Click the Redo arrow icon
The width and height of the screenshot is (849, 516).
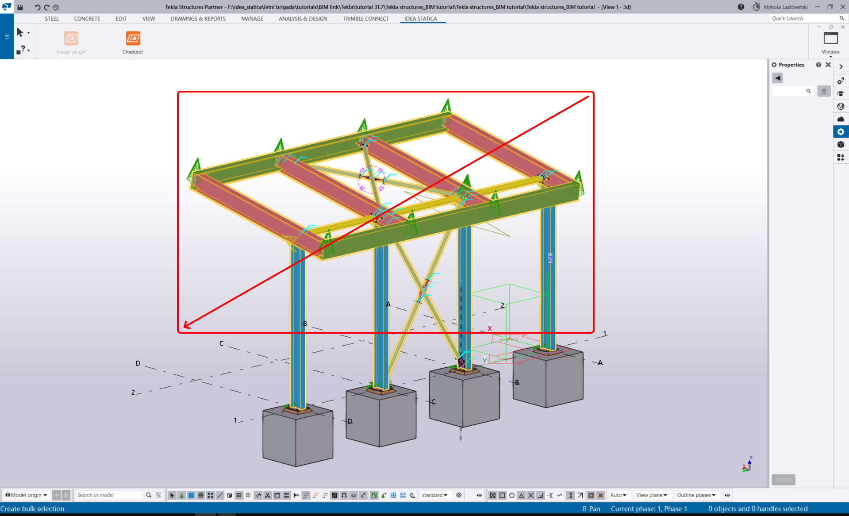pyautogui.click(x=46, y=7)
